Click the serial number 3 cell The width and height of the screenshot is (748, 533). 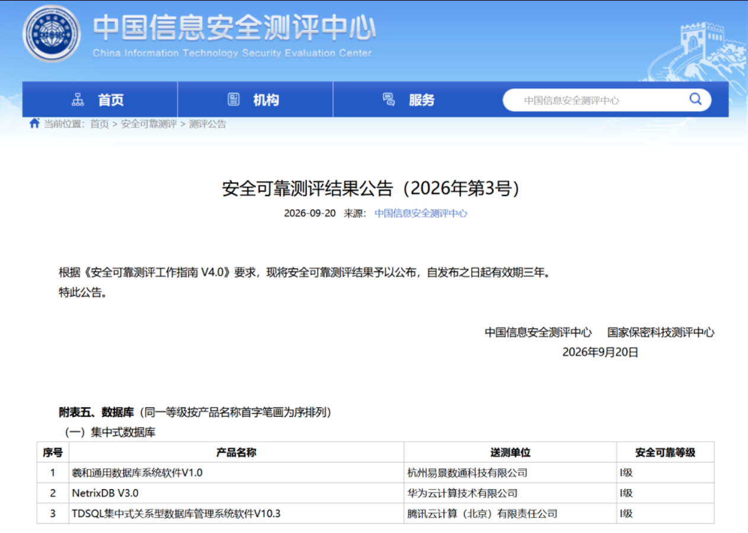pos(53,513)
